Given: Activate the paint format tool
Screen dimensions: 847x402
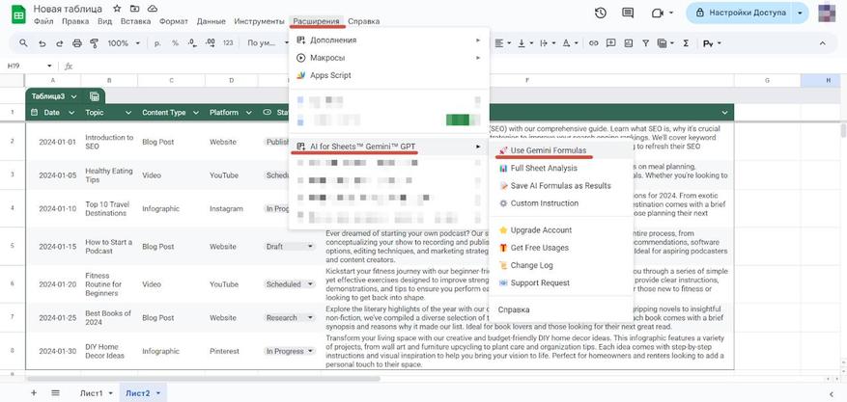Looking at the screenshot, I should 95,43.
